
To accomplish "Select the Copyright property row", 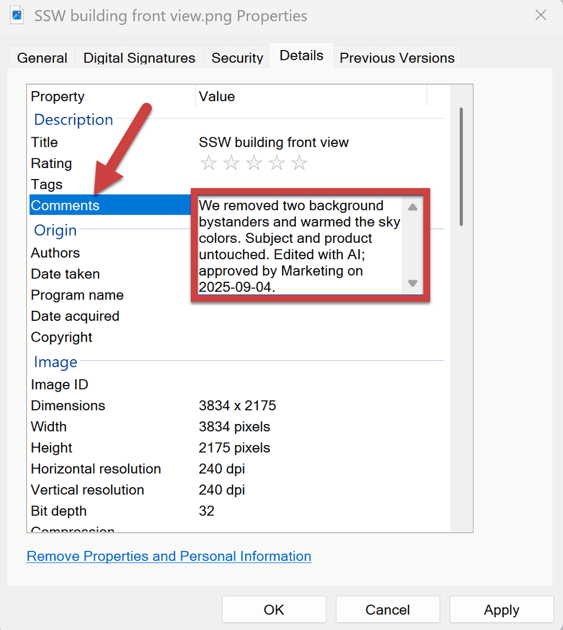I will point(62,337).
